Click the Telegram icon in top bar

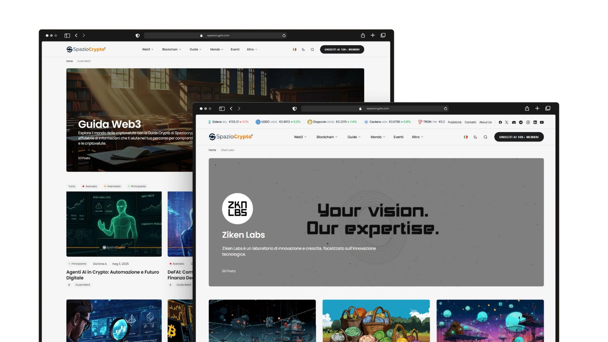[521, 122]
